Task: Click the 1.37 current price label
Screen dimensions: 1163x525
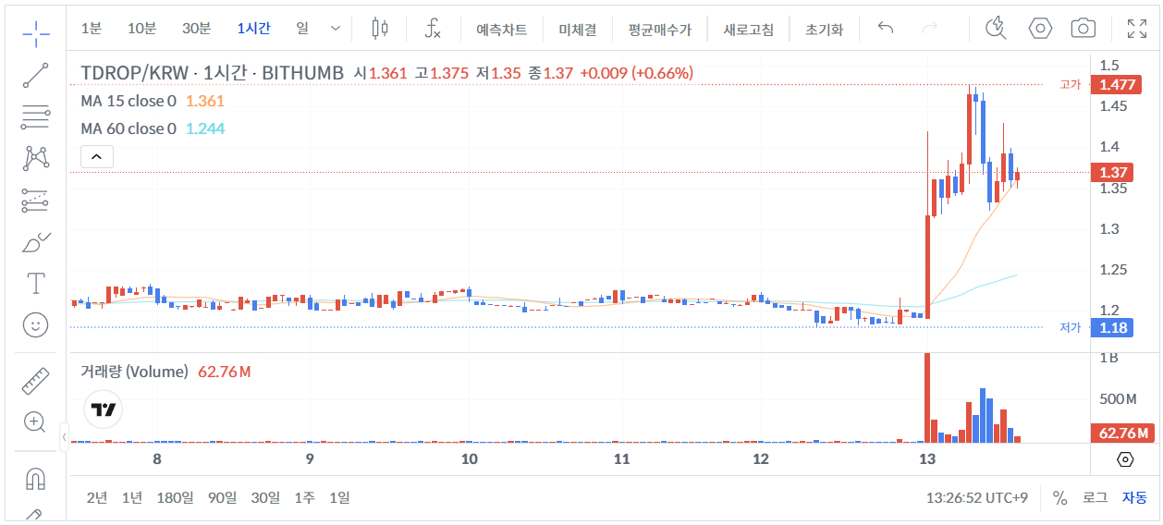Action: [1113, 173]
